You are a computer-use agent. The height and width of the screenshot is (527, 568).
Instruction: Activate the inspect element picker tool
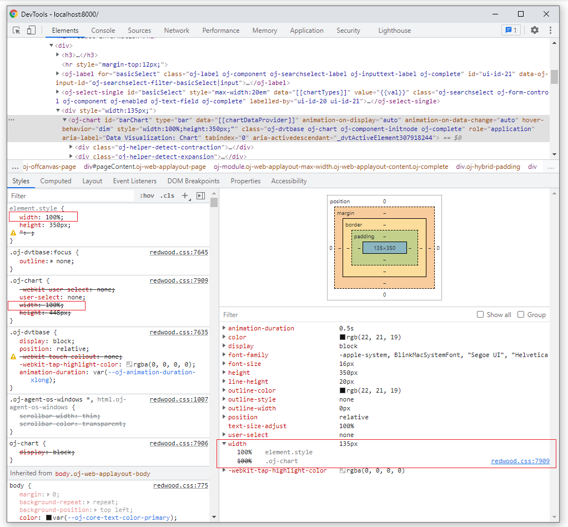[17, 31]
